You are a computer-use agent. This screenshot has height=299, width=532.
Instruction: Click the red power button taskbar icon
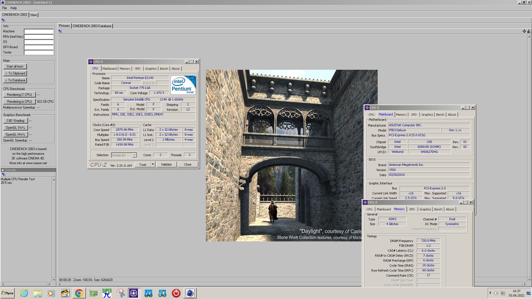point(176,293)
